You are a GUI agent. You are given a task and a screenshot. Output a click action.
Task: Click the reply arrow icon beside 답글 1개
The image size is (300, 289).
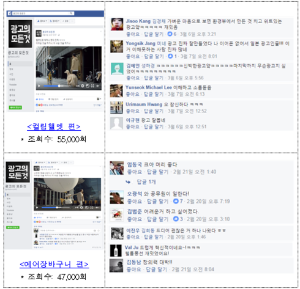[x=128, y=182]
